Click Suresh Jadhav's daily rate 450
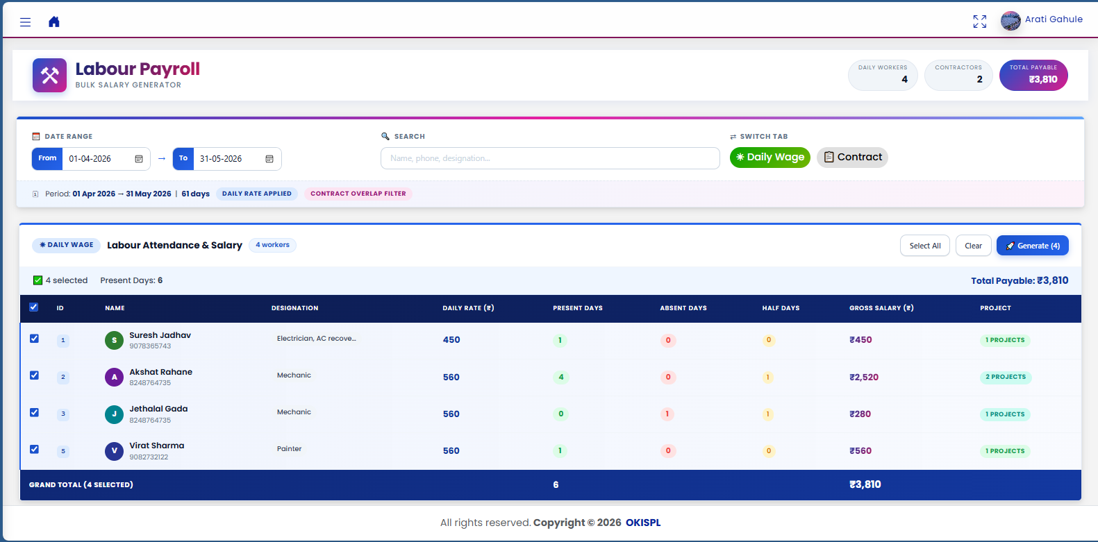The height and width of the screenshot is (542, 1098). click(x=451, y=340)
